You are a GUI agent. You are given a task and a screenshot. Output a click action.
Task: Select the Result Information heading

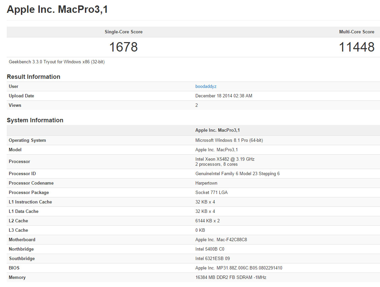[33, 76]
